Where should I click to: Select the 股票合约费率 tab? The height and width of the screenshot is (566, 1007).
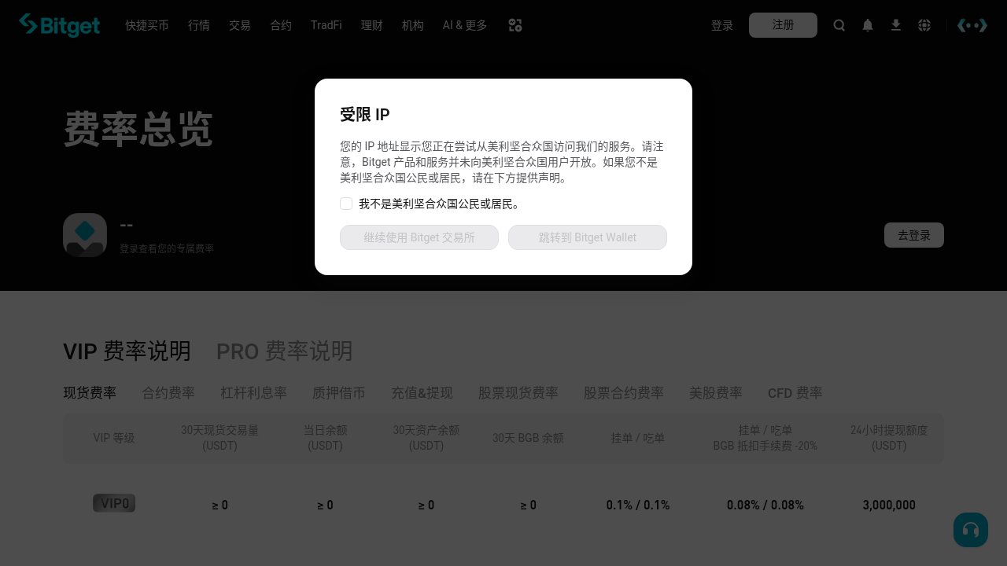click(x=624, y=393)
